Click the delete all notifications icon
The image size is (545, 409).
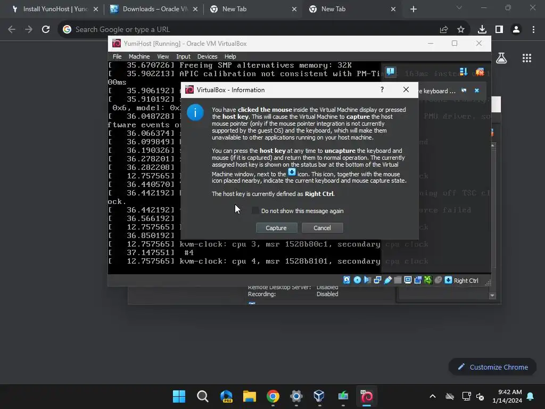(x=480, y=72)
